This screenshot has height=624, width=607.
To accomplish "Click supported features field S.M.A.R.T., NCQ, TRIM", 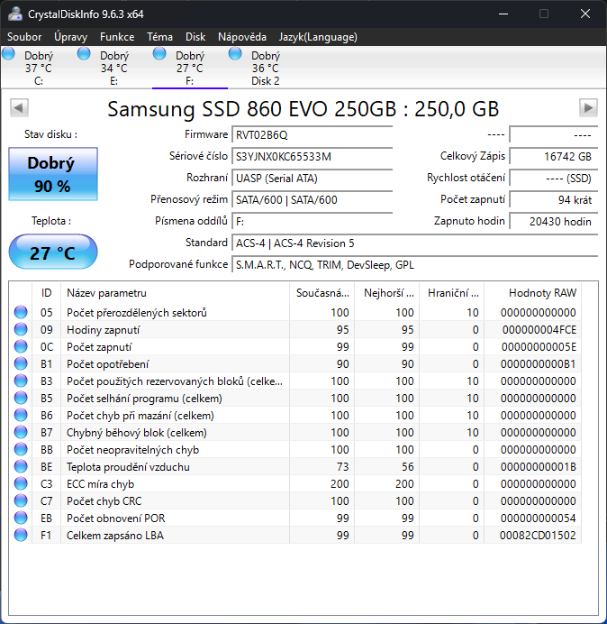I will [x=415, y=264].
